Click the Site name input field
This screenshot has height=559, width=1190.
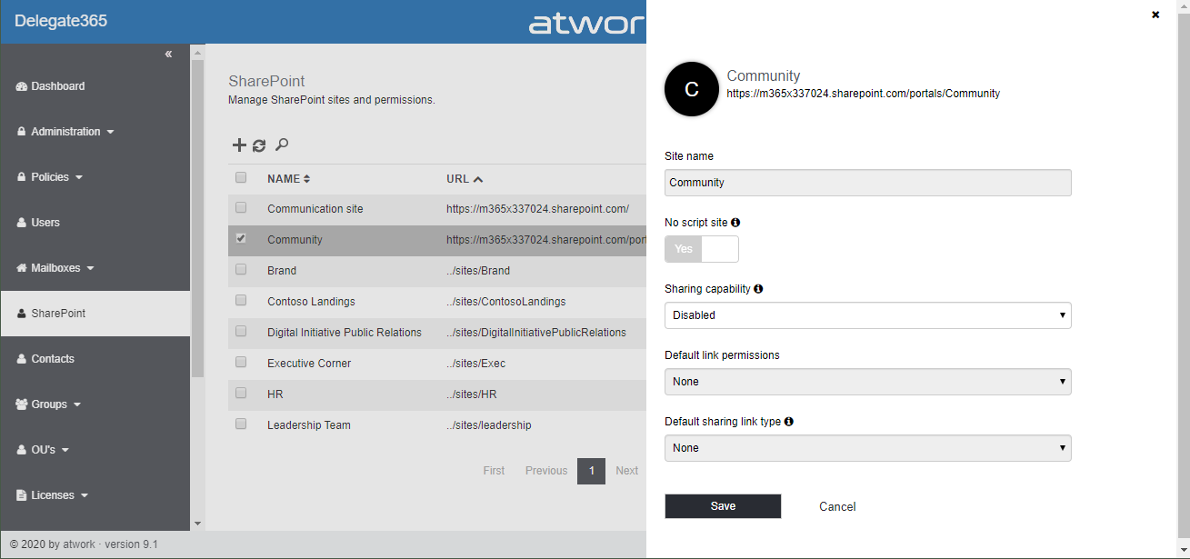pyautogui.click(x=868, y=183)
